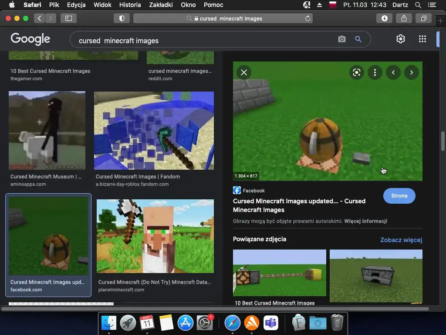Click the eject icon in menu bar
This screenshot has height=335, width=446.
click(x=319, y=5)
